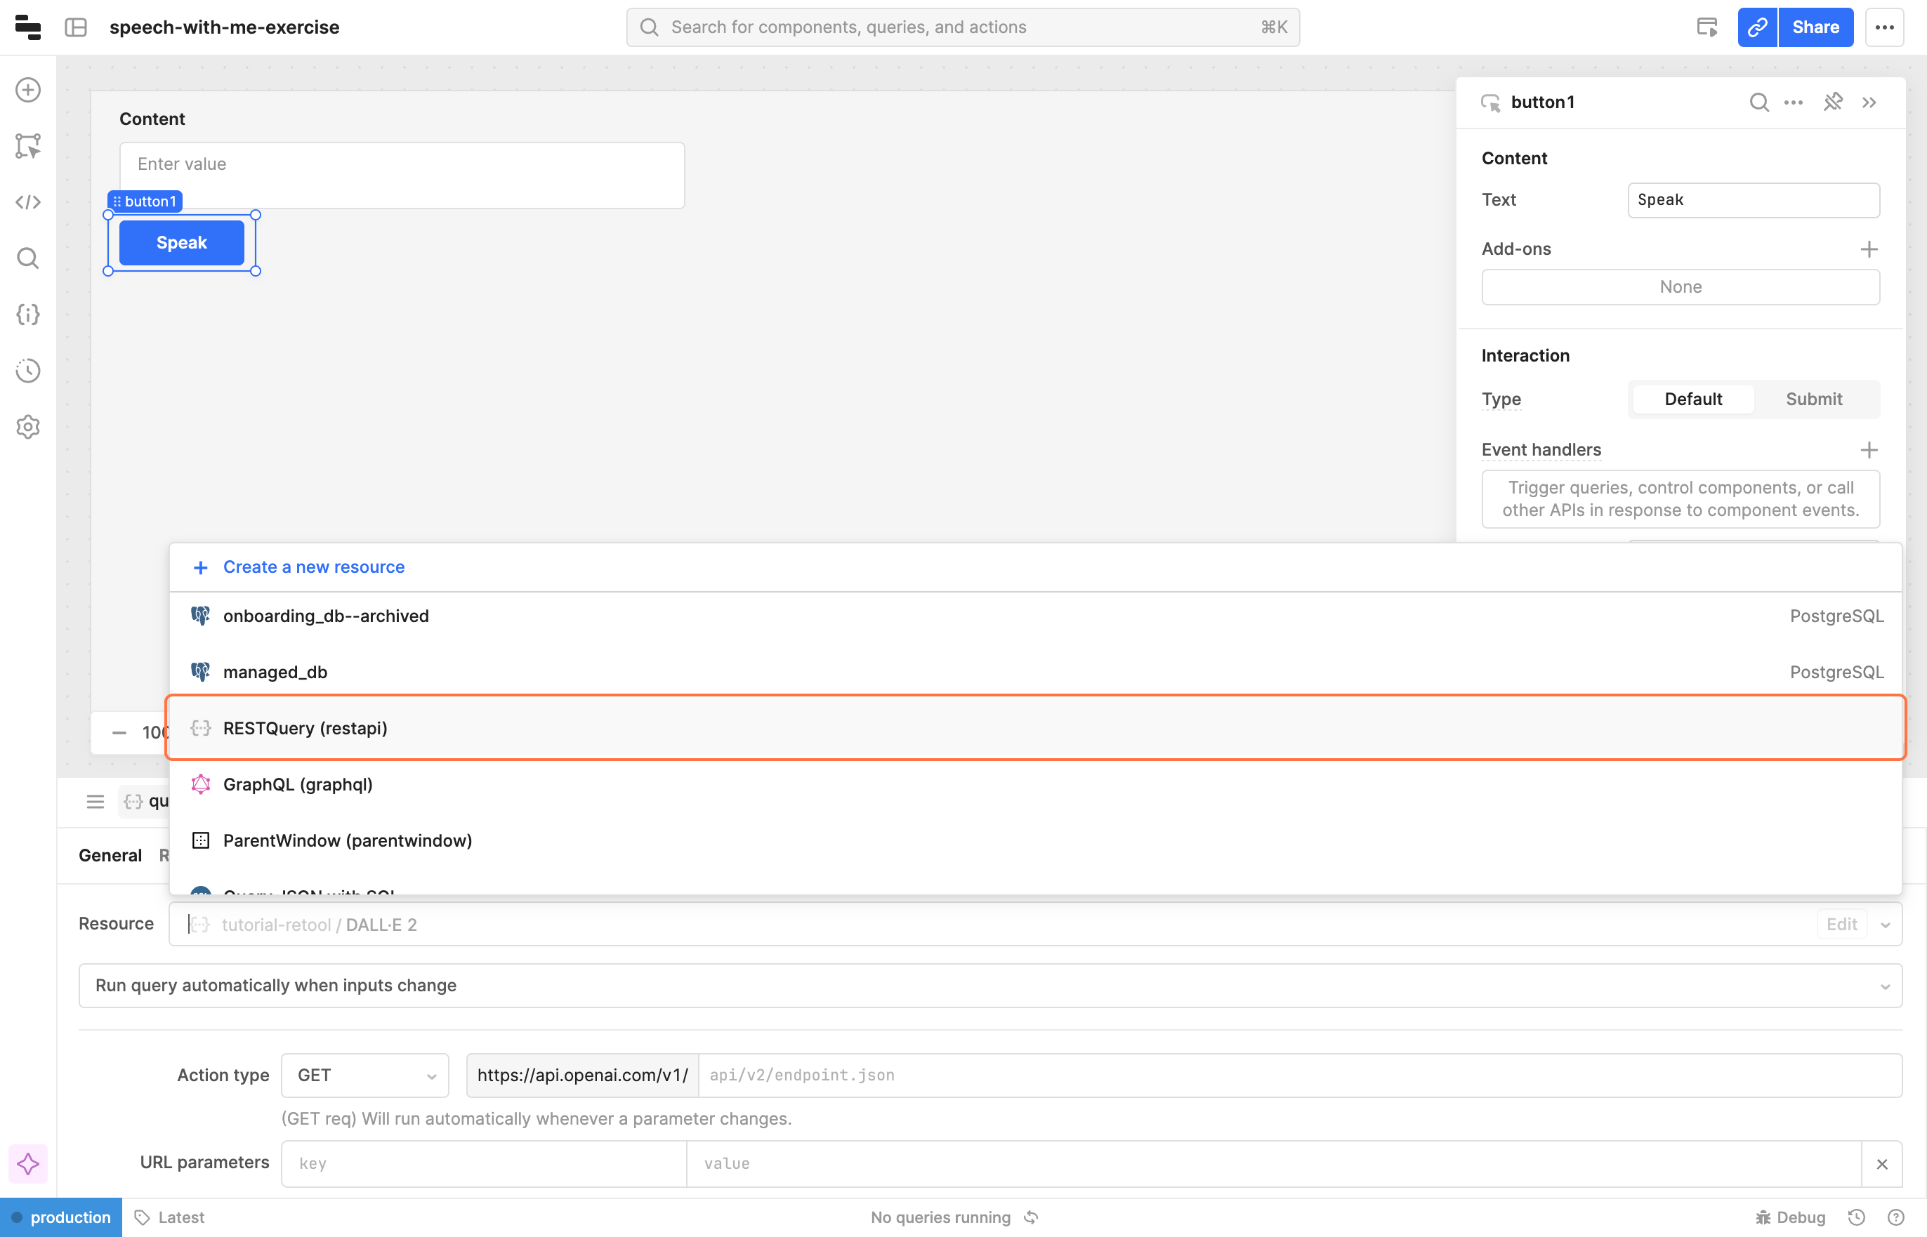Click the copy link icon beside Share
Screen dimensions: 1927x1237
click(x=1757, y=27)
